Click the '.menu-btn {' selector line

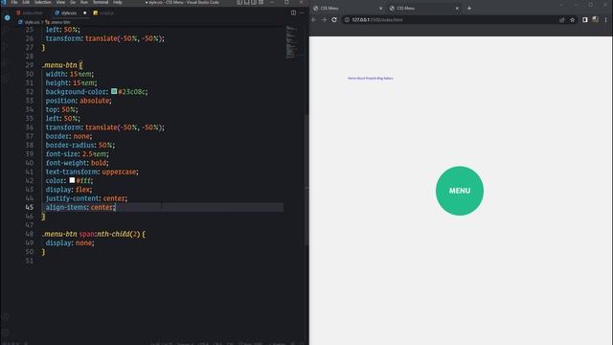tap(62, 65)
